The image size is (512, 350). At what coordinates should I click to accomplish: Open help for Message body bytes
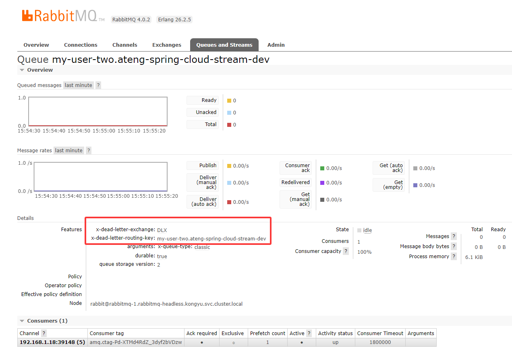coord(454,246)
